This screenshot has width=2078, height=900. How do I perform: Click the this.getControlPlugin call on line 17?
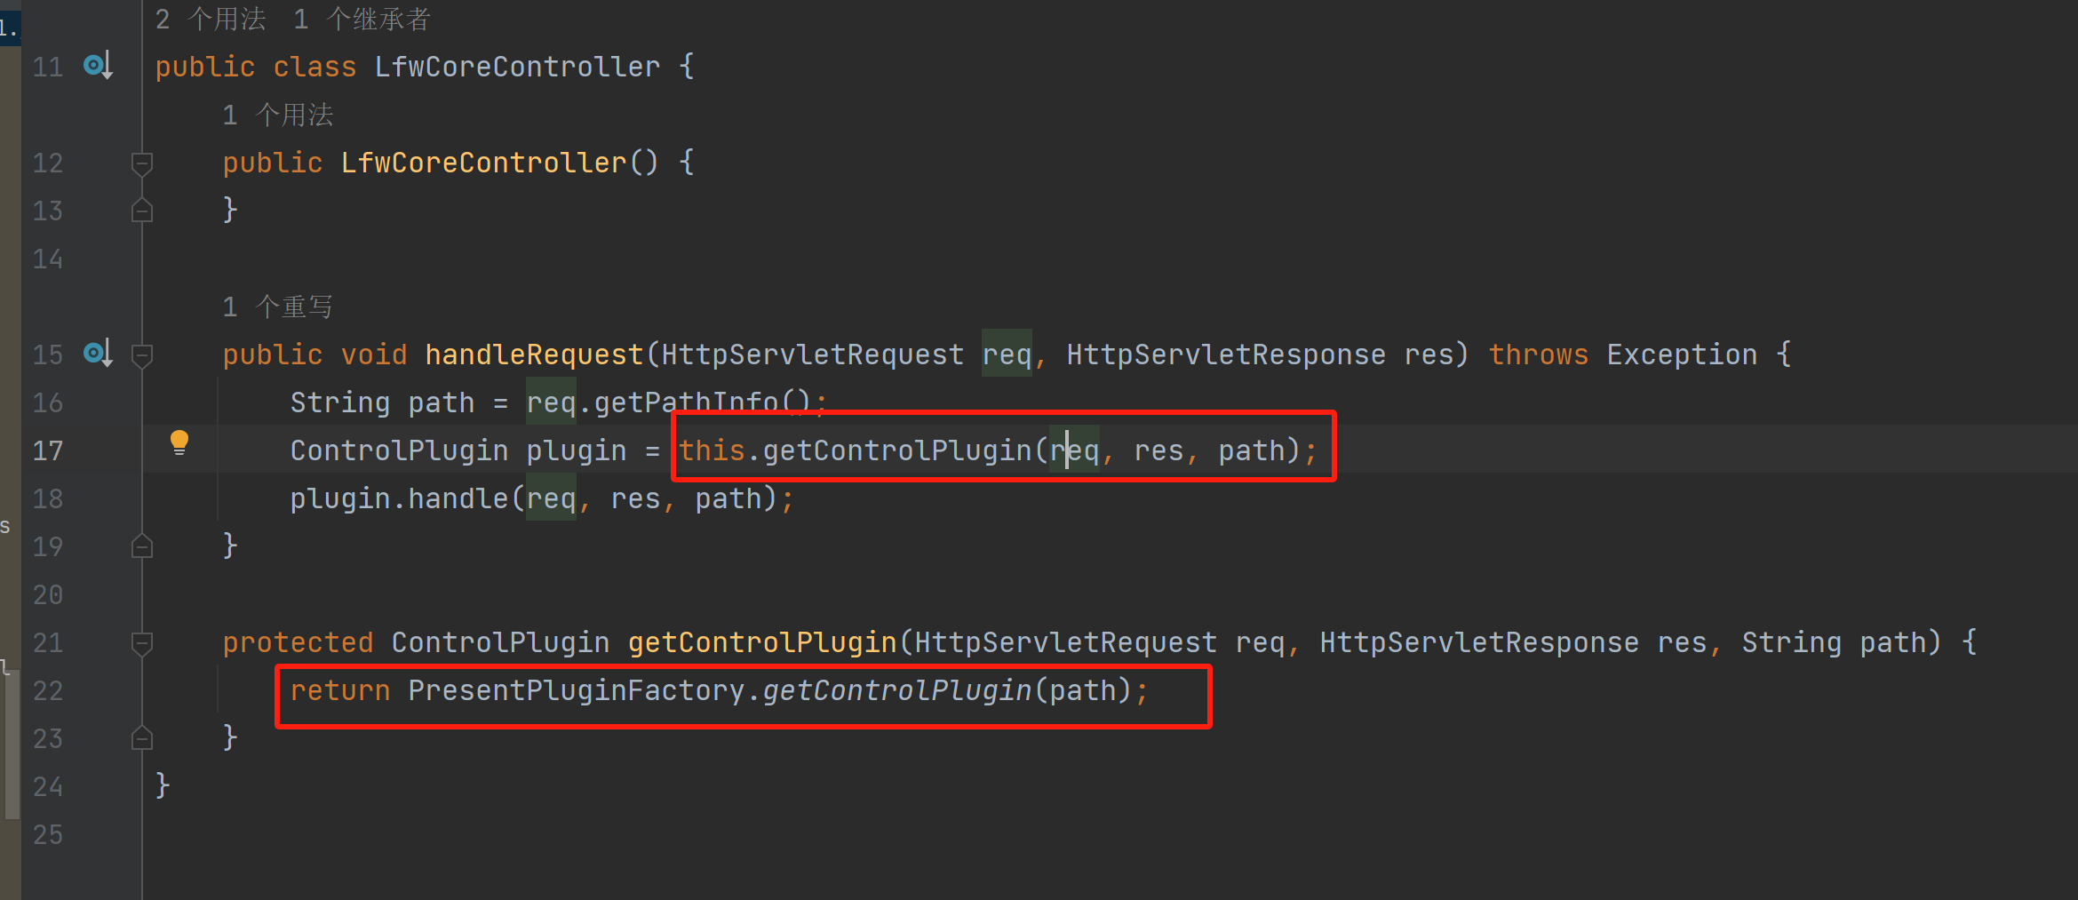click(x=896, y=450)
